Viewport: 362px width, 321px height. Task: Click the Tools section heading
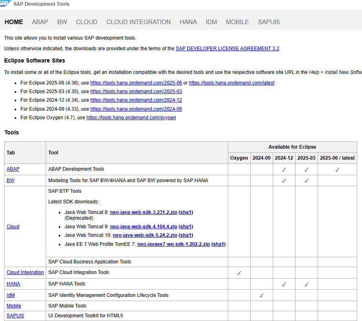coord(11,132)
